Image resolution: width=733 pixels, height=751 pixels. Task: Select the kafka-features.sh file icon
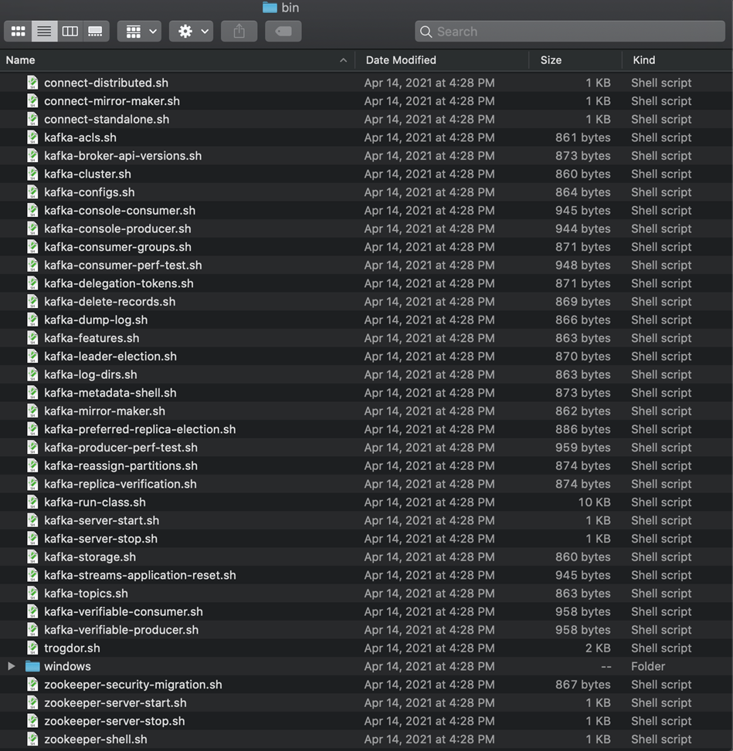click(x=32, y=337)
